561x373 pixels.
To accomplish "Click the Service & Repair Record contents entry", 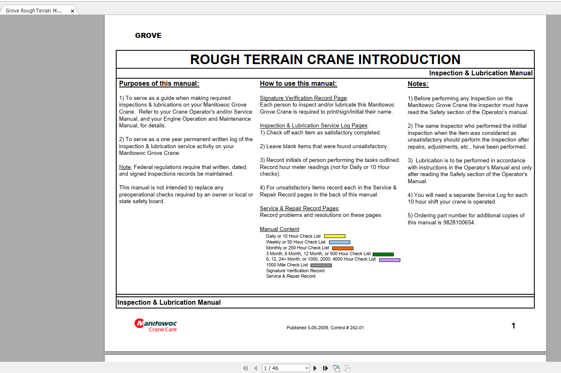I will (x=291, y=276).
